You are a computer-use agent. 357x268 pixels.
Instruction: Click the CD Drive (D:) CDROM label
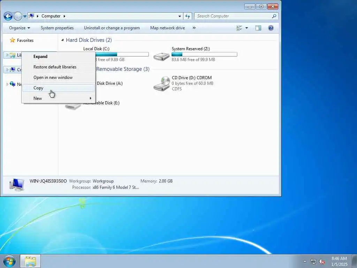coord(191,78)
